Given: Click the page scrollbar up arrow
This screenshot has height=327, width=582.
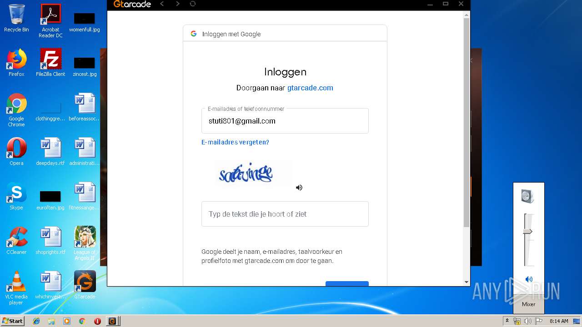Looking at the screenshot, I should tap(466, 15).
